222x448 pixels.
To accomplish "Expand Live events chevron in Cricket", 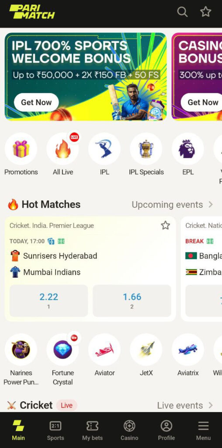I will [x=211, y=405].
